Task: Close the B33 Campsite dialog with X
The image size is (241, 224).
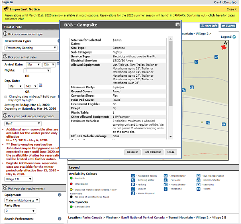Action: tap(177, 24)
